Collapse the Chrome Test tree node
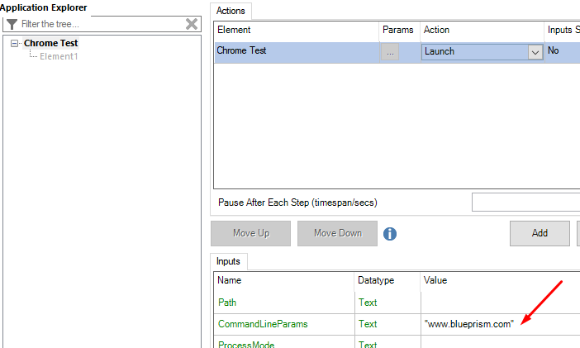 [x=15, y=43]
